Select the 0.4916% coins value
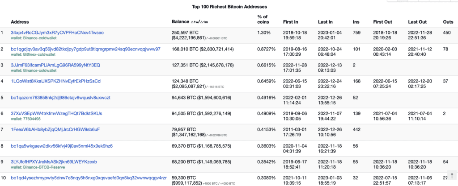This screenshot has height=186, width=458. coord(266,98)
